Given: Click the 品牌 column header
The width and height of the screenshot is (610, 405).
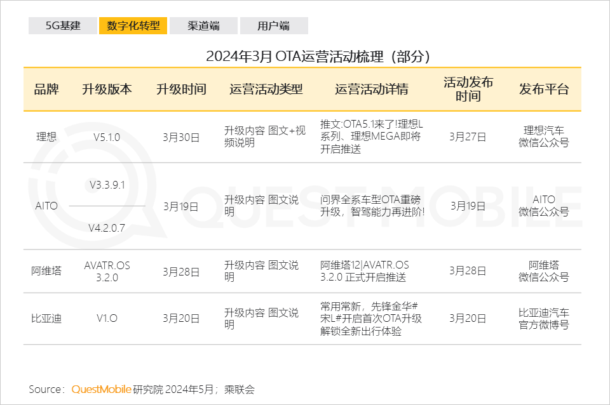Looking at the screenshot, I should (x=46, y=90).
